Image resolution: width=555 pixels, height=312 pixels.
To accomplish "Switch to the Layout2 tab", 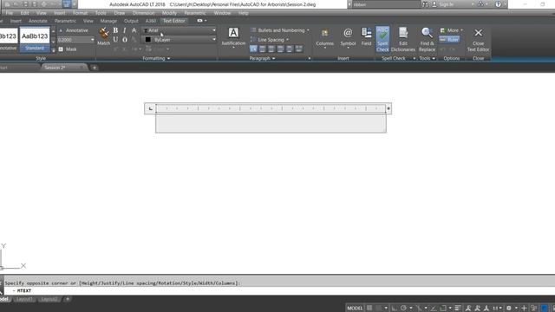I will [x=49, y=299].
